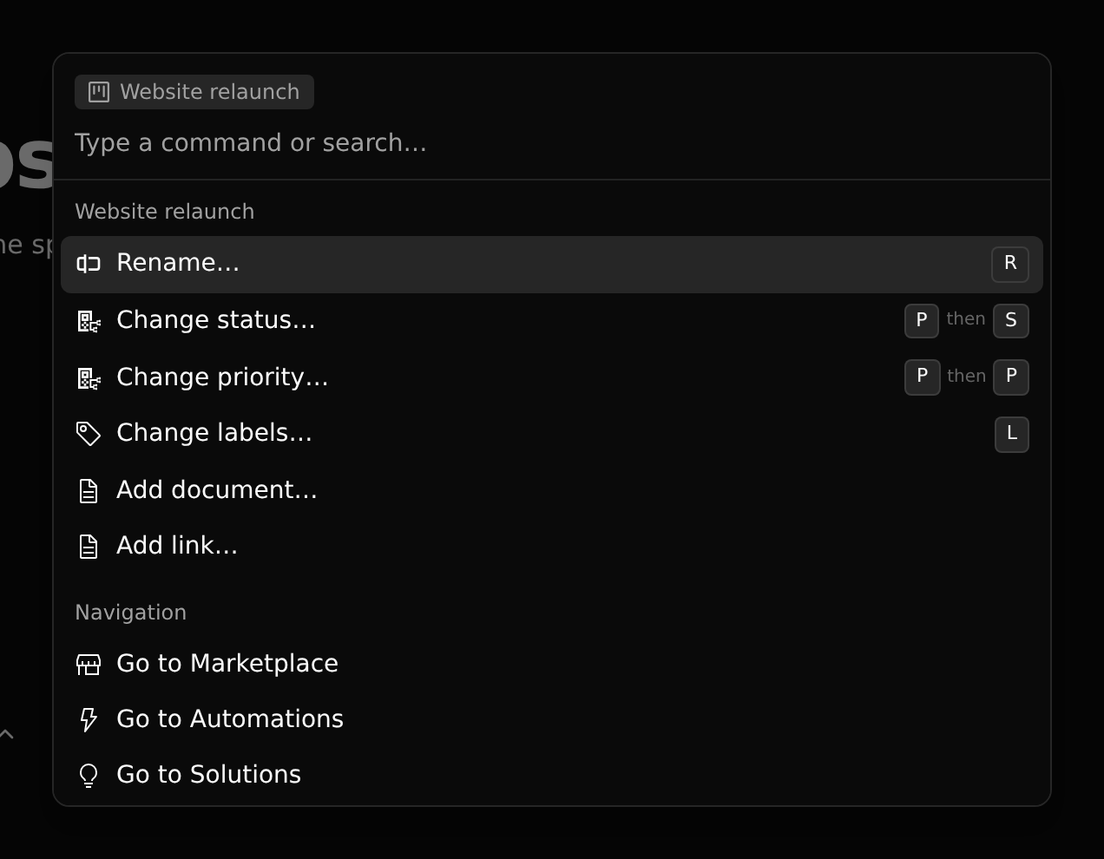This screenshot has height=859, width=1104.
Task: Choose Add document… command
Action: 552,490
